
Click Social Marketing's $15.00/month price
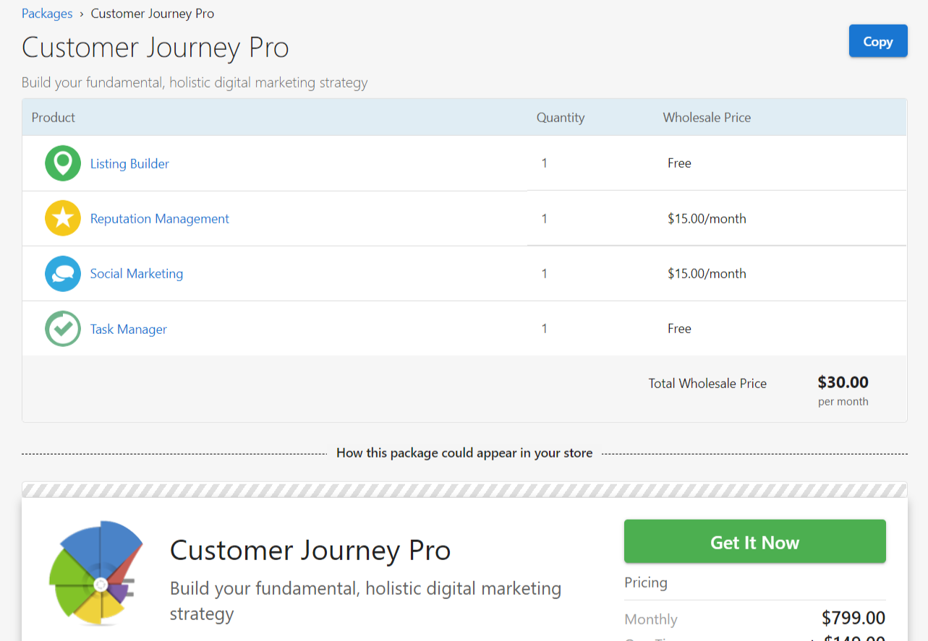(707, 273)
